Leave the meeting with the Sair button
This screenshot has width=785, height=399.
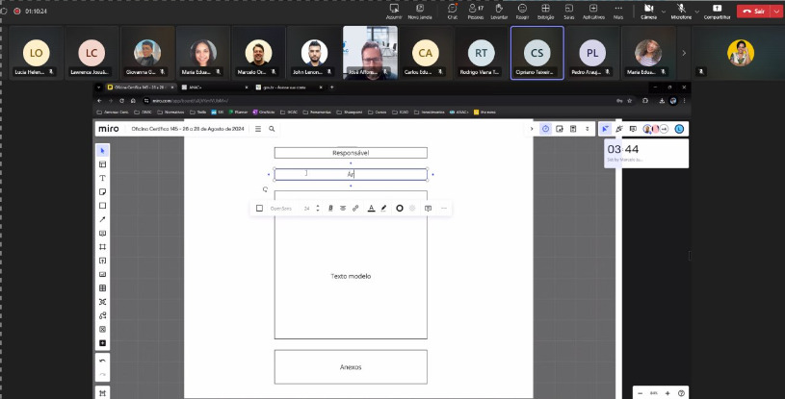(x=753, y=11)
